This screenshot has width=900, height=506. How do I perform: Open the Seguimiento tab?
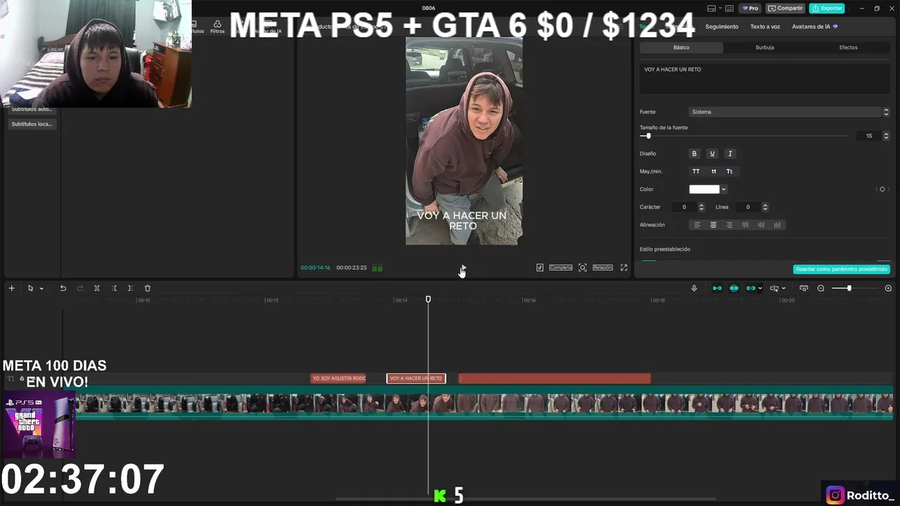722,27
